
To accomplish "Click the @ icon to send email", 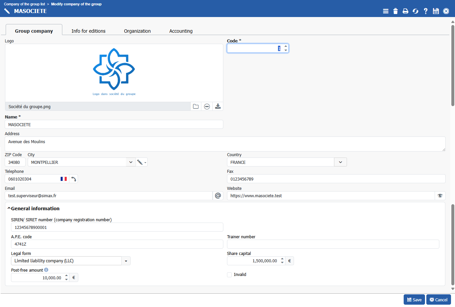I will (x=218, y=196).
